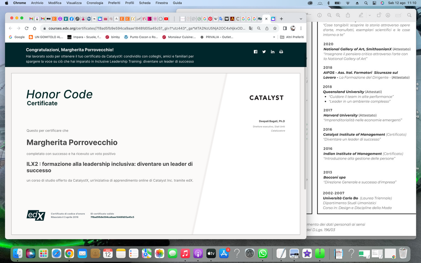Open Monsieur Cuisine bookmark
421x263 pixels.
[179, 37]
